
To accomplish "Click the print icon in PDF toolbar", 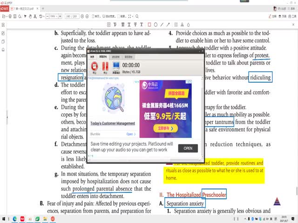I will pyautogui.click(x=10, y=16).
